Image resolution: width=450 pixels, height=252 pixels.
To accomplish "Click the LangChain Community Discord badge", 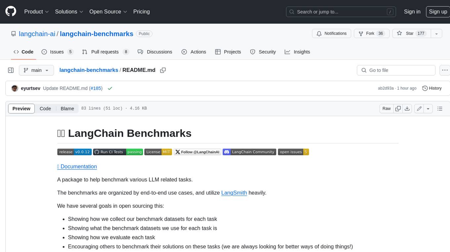I will tap(249, 152).
